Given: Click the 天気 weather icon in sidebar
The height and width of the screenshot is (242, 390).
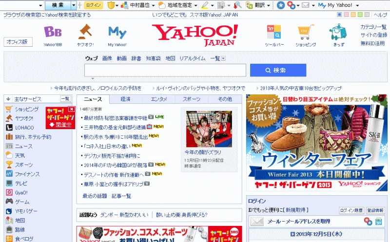Looking at the screenshot, I should 9,155.
